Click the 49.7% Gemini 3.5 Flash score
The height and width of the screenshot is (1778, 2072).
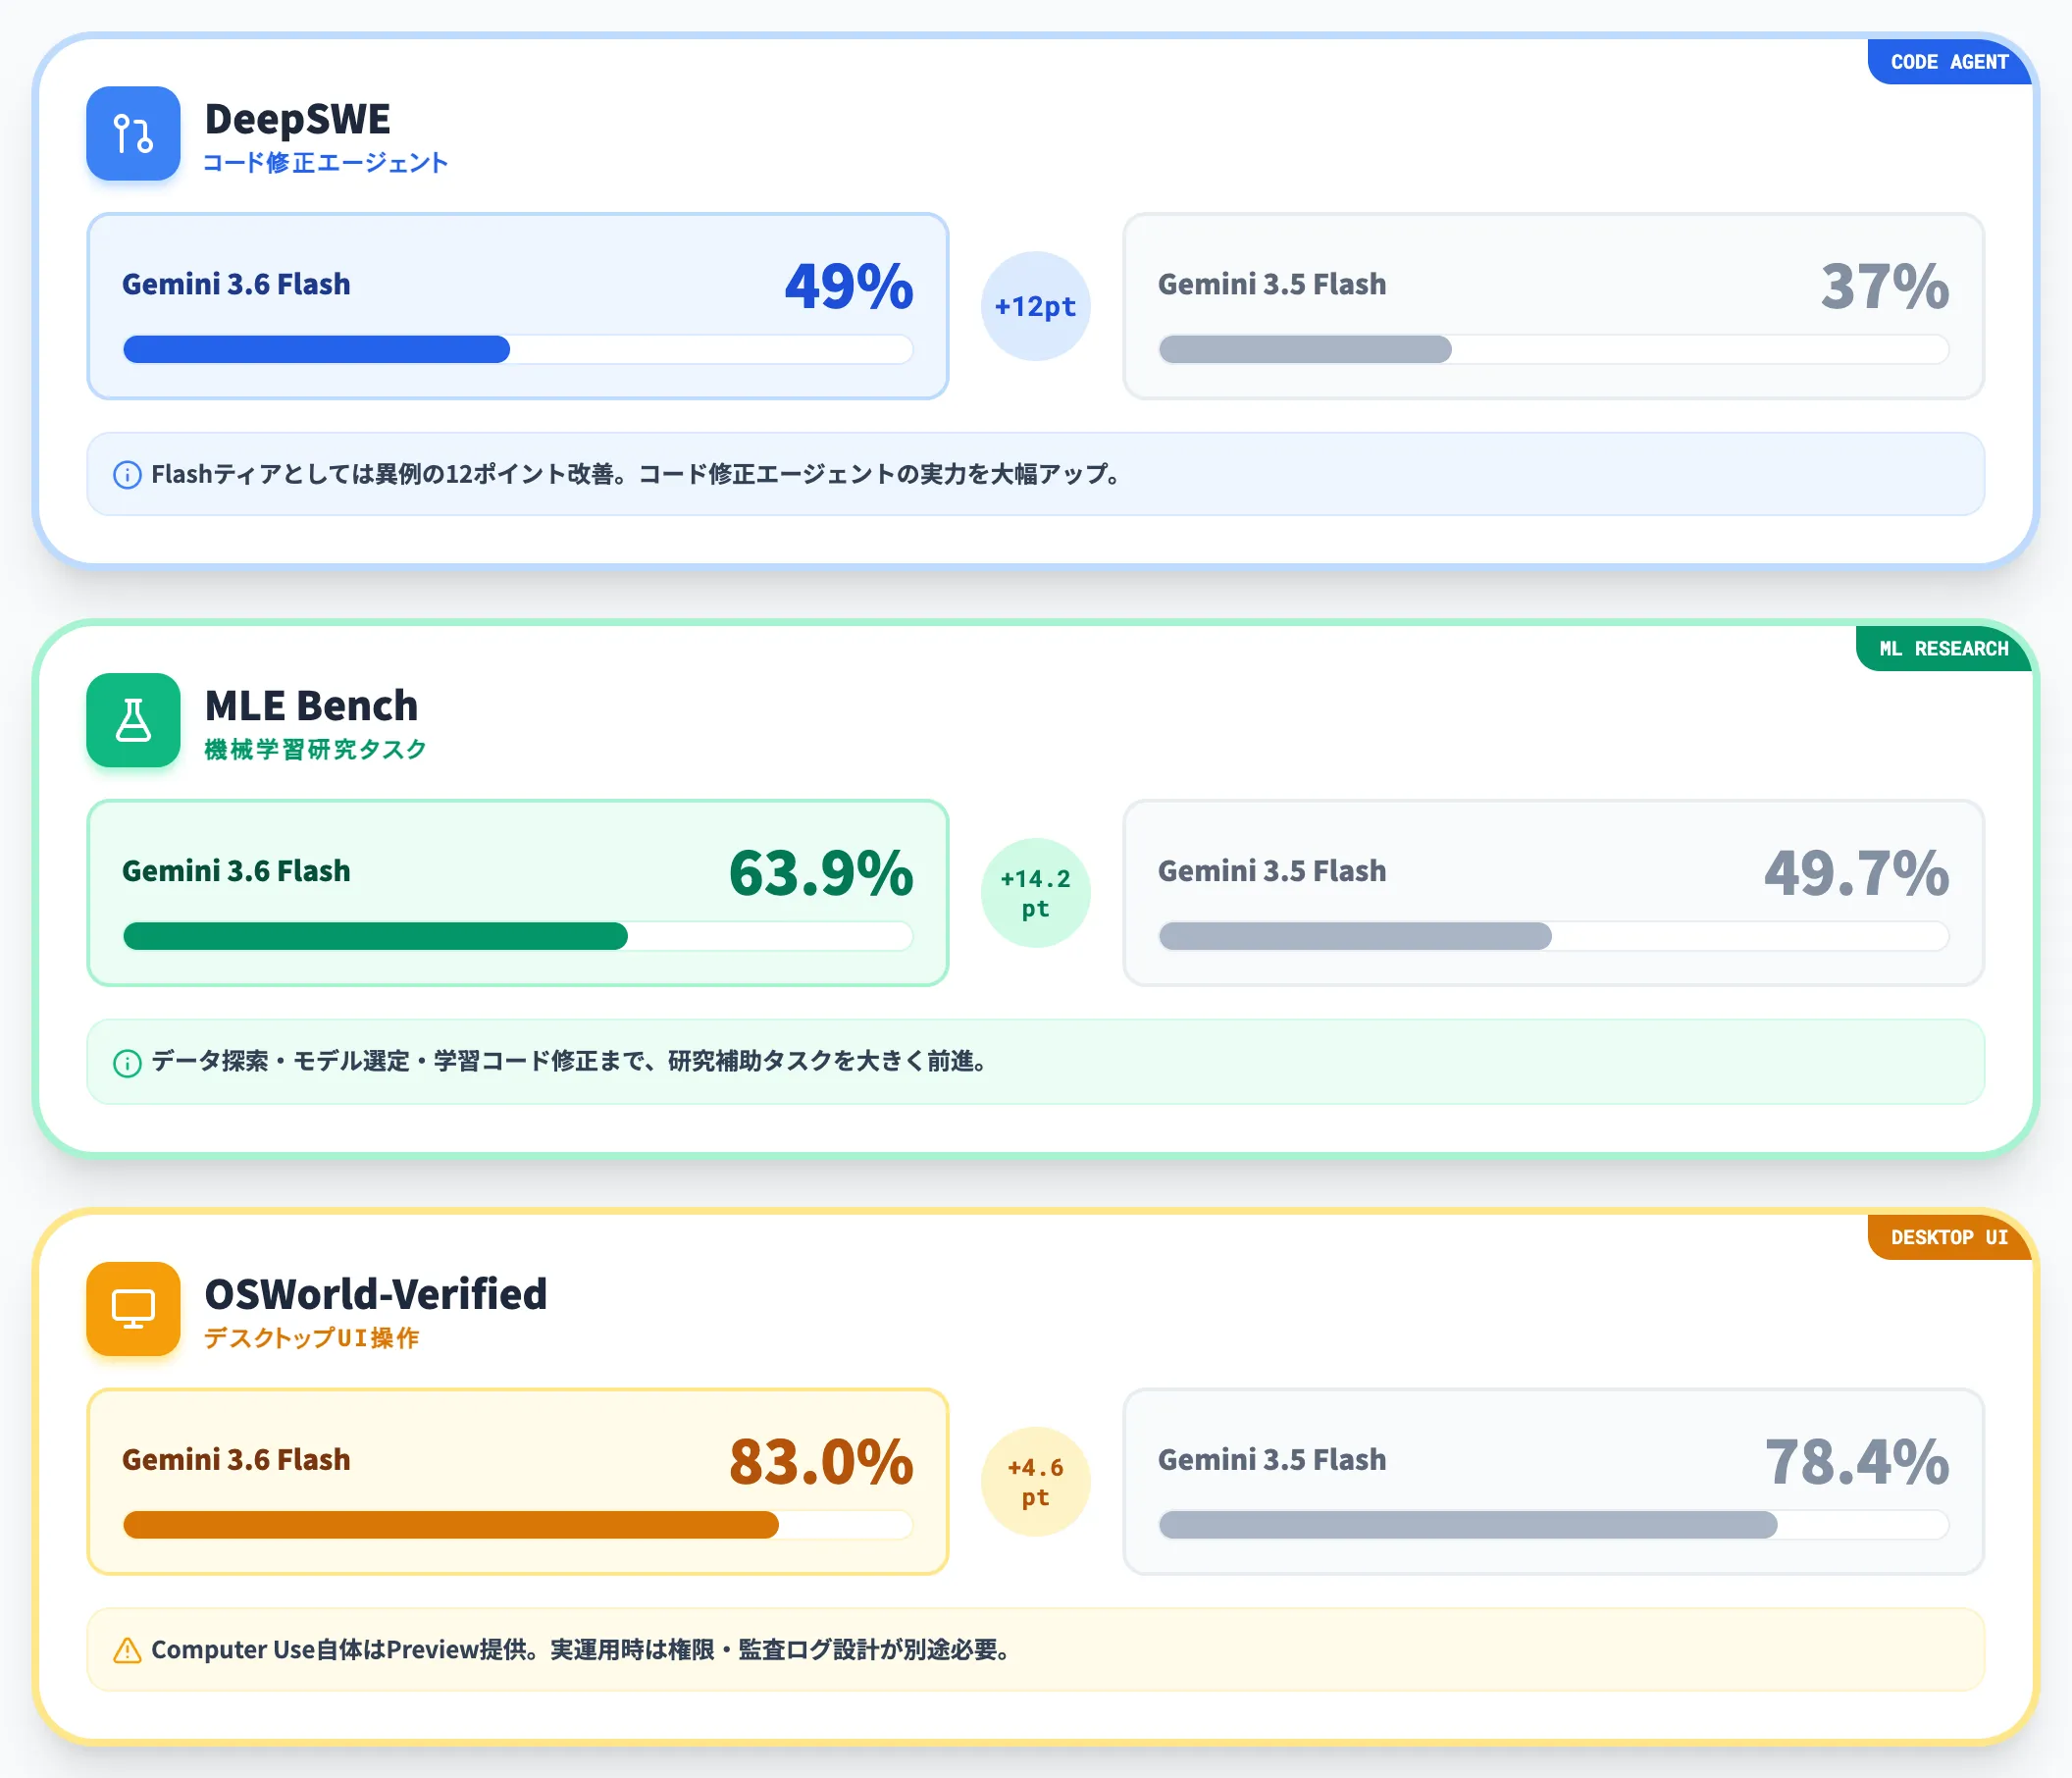[x=1856, y=872]
